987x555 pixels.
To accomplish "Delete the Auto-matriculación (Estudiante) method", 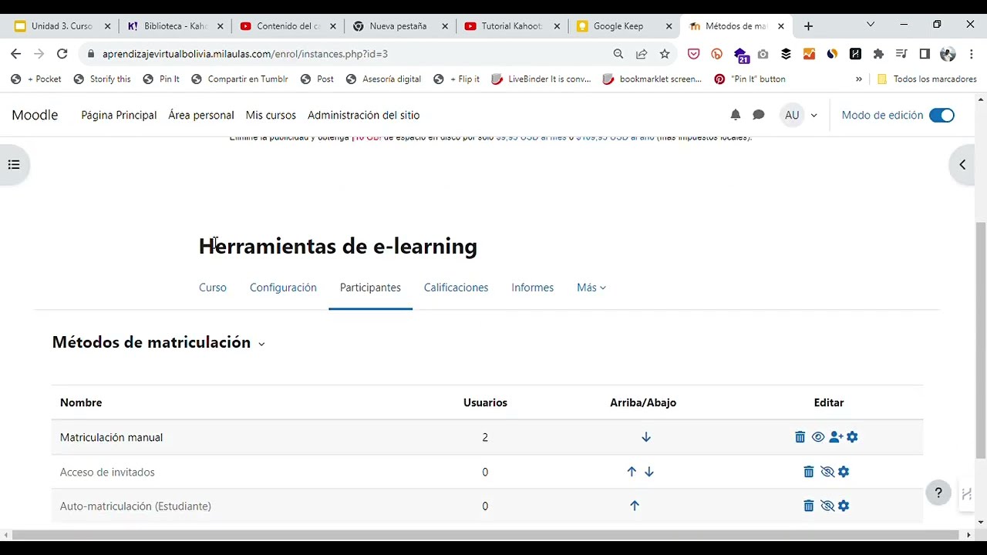I will click(808, 506).
